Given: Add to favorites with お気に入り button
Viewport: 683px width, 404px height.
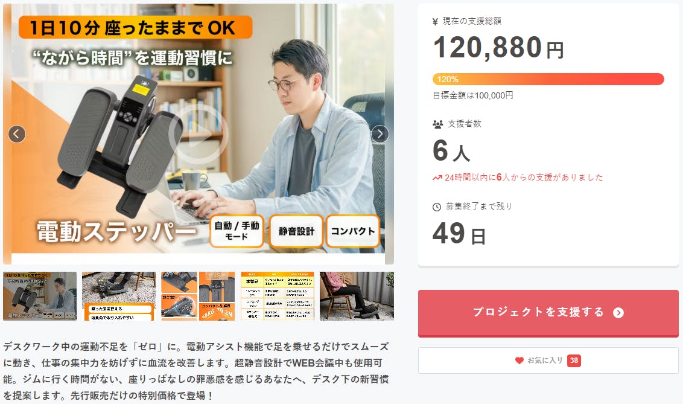Looking at the screenshot, I should 548,361.
